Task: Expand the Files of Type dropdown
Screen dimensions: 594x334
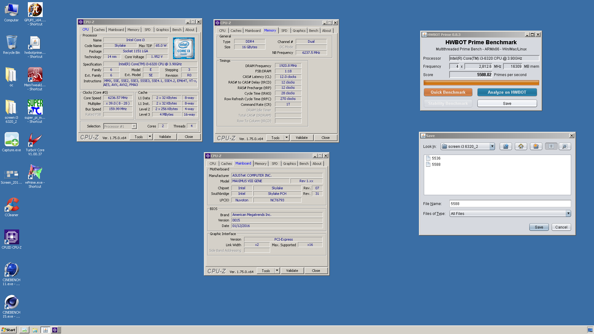Action: [568, 213]
